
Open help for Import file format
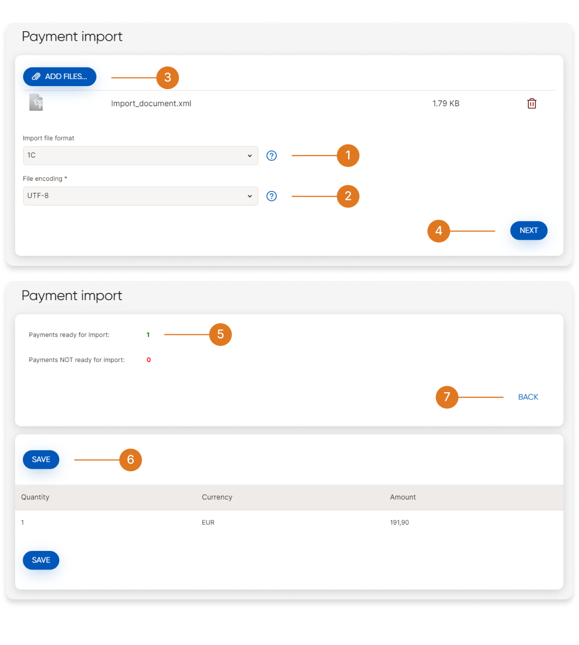click(271, 156)
